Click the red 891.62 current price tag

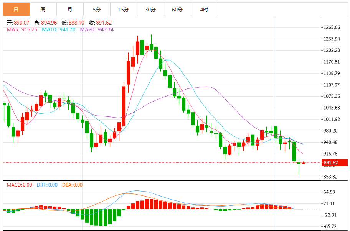335,163
